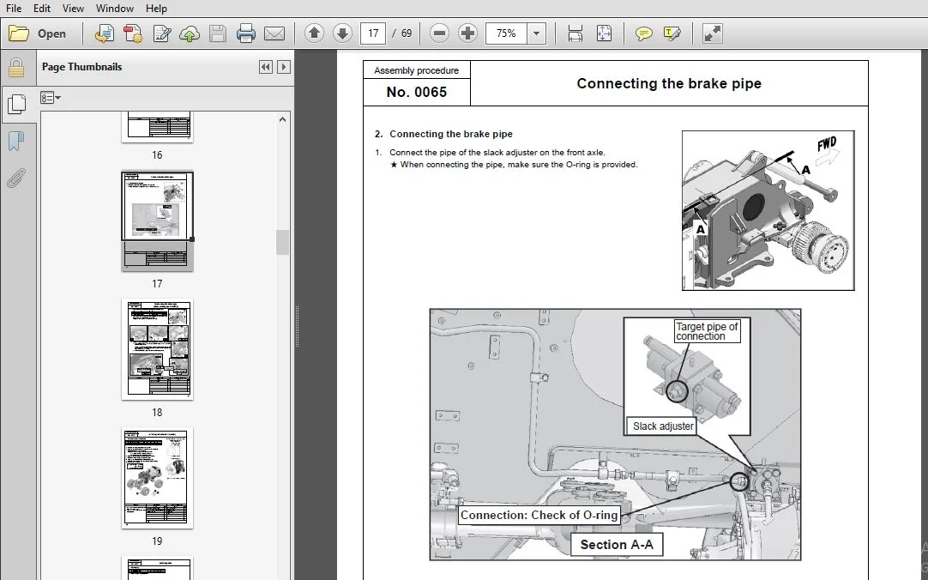Viewport: 928px width, 580px height.
Task: Open the Attachments paperclip panel
Action: (x=16, y=178)
